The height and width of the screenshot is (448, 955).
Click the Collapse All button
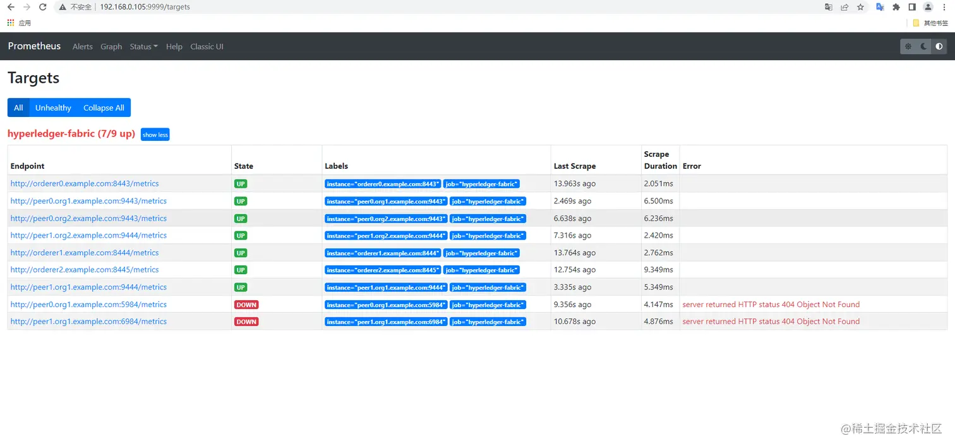pyautogui.click(x=104, y=107)
